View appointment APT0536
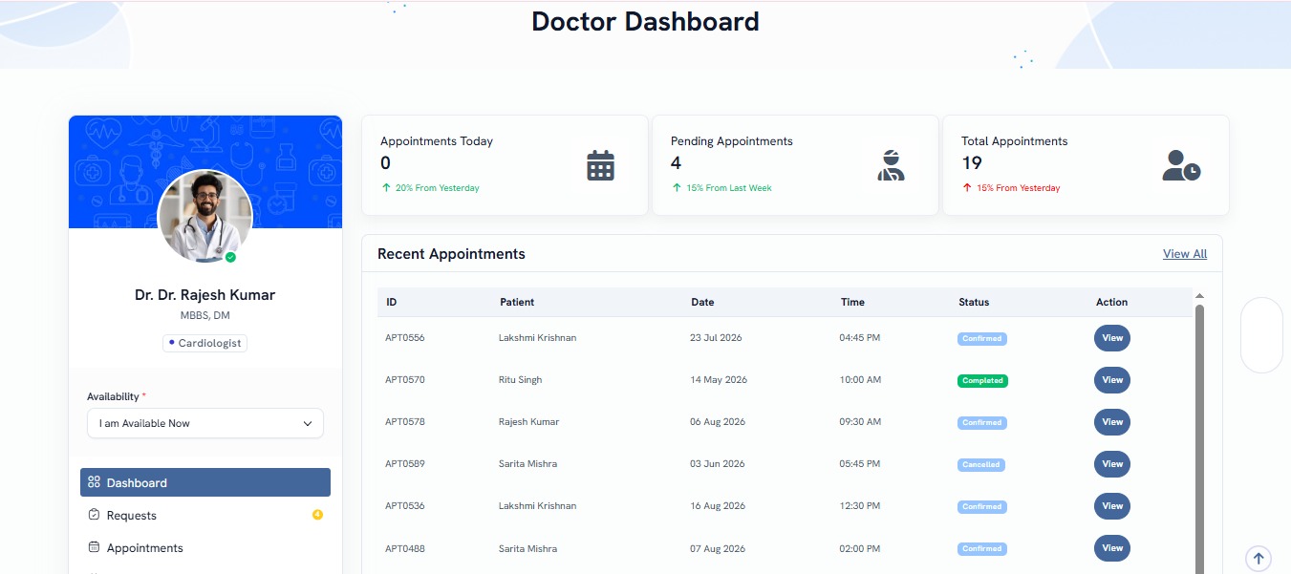The image size is (1291, 574). (1112, 506)
